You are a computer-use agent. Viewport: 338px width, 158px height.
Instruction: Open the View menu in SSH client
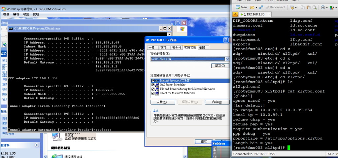pos(258,1)
